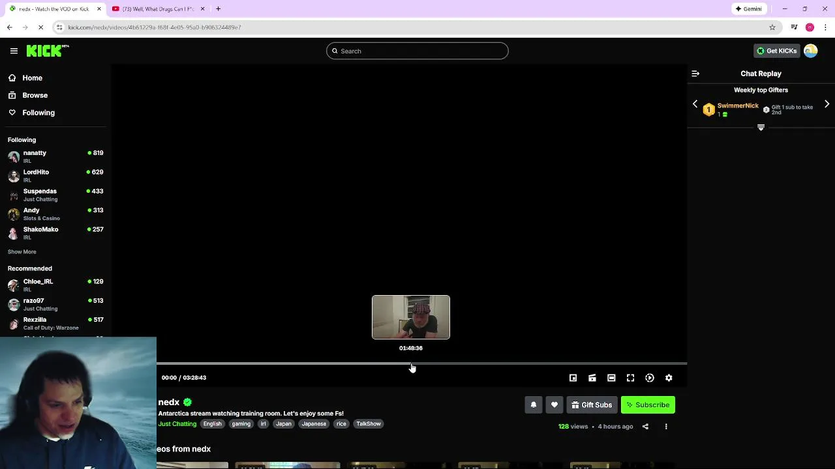Image resolution: width=835 pixels, height=469 pixels.
Task: Go to Browse in sidebar
Action: (x=35, y=95)
